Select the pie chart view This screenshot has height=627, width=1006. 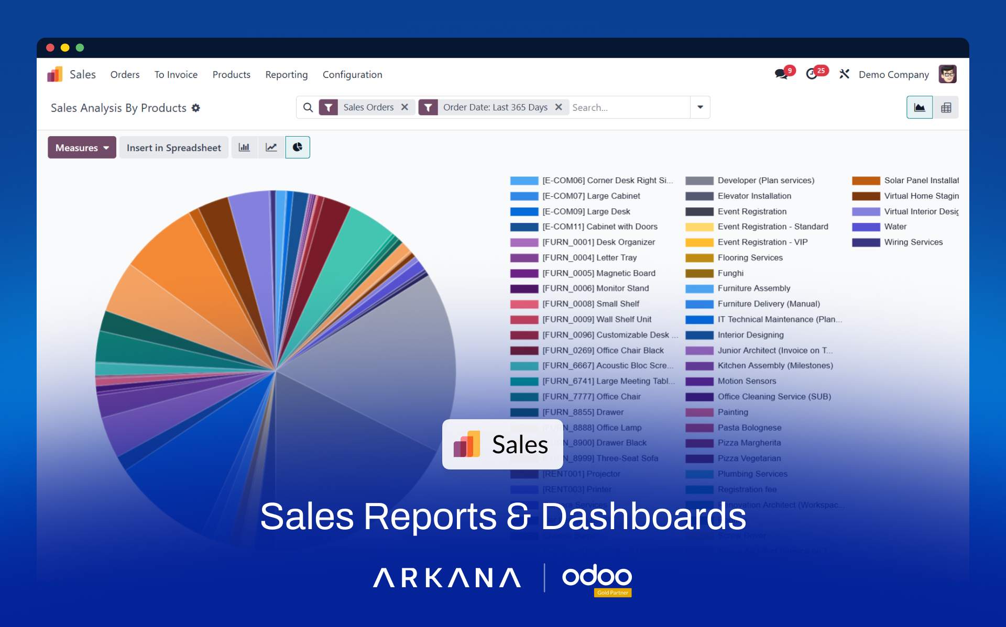(x=298, y=148)
